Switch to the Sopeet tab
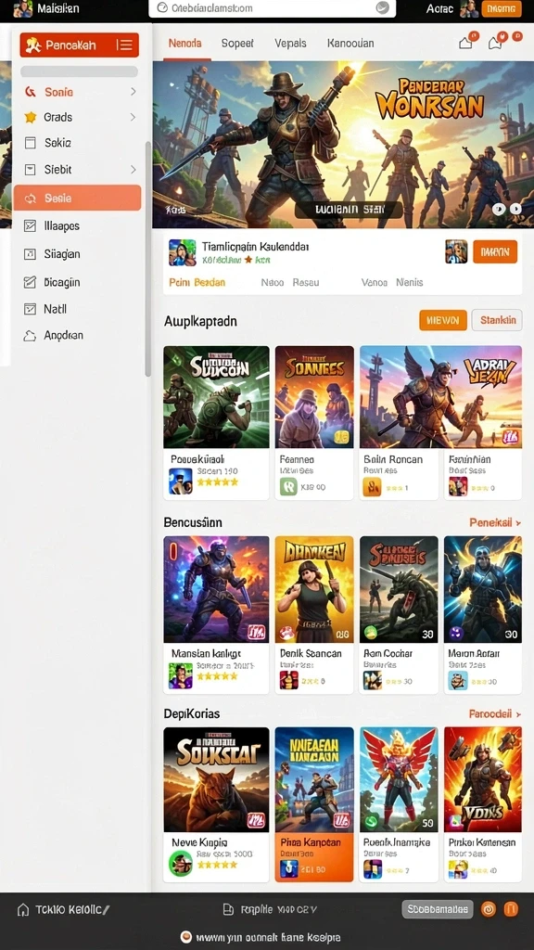 (x=237, y=44)
